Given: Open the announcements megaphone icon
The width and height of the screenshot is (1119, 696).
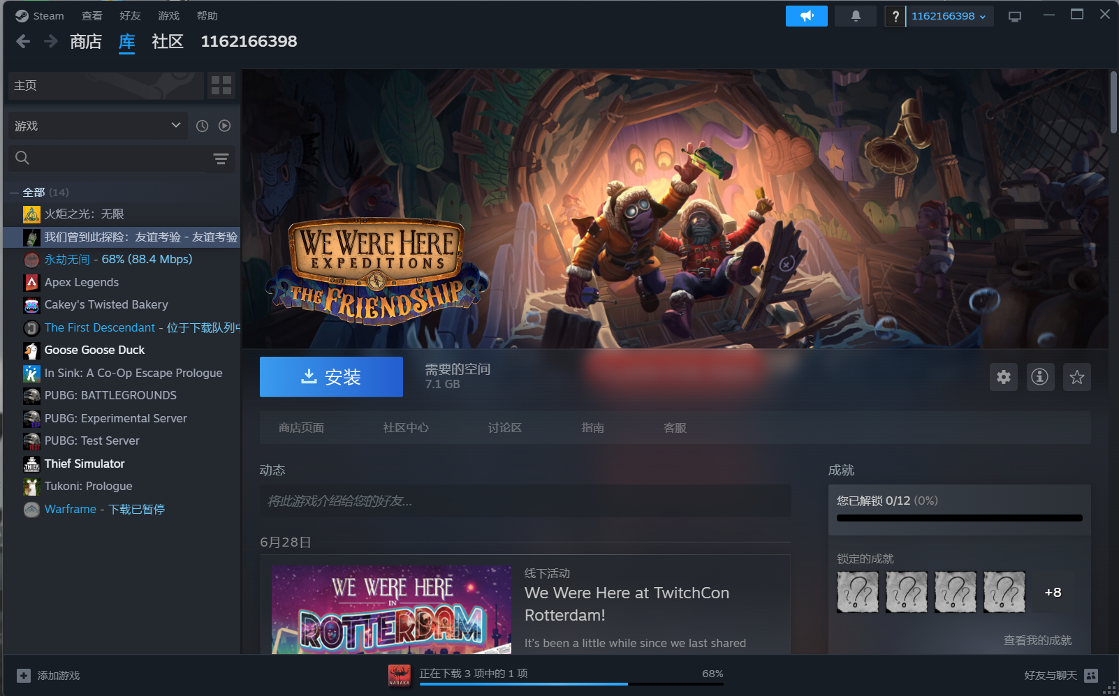Looking at the screenshot, I should pyautogui.click(x=807, y=16).
